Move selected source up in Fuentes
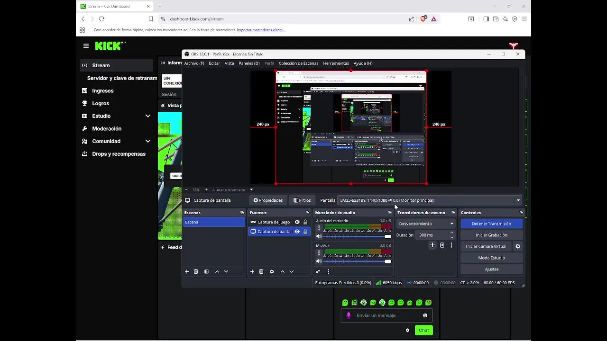 pyautogui.click(x=283, y=271)
